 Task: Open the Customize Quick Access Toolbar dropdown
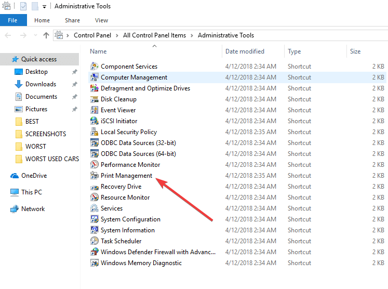pyautogui.click(x=44, y=7)
